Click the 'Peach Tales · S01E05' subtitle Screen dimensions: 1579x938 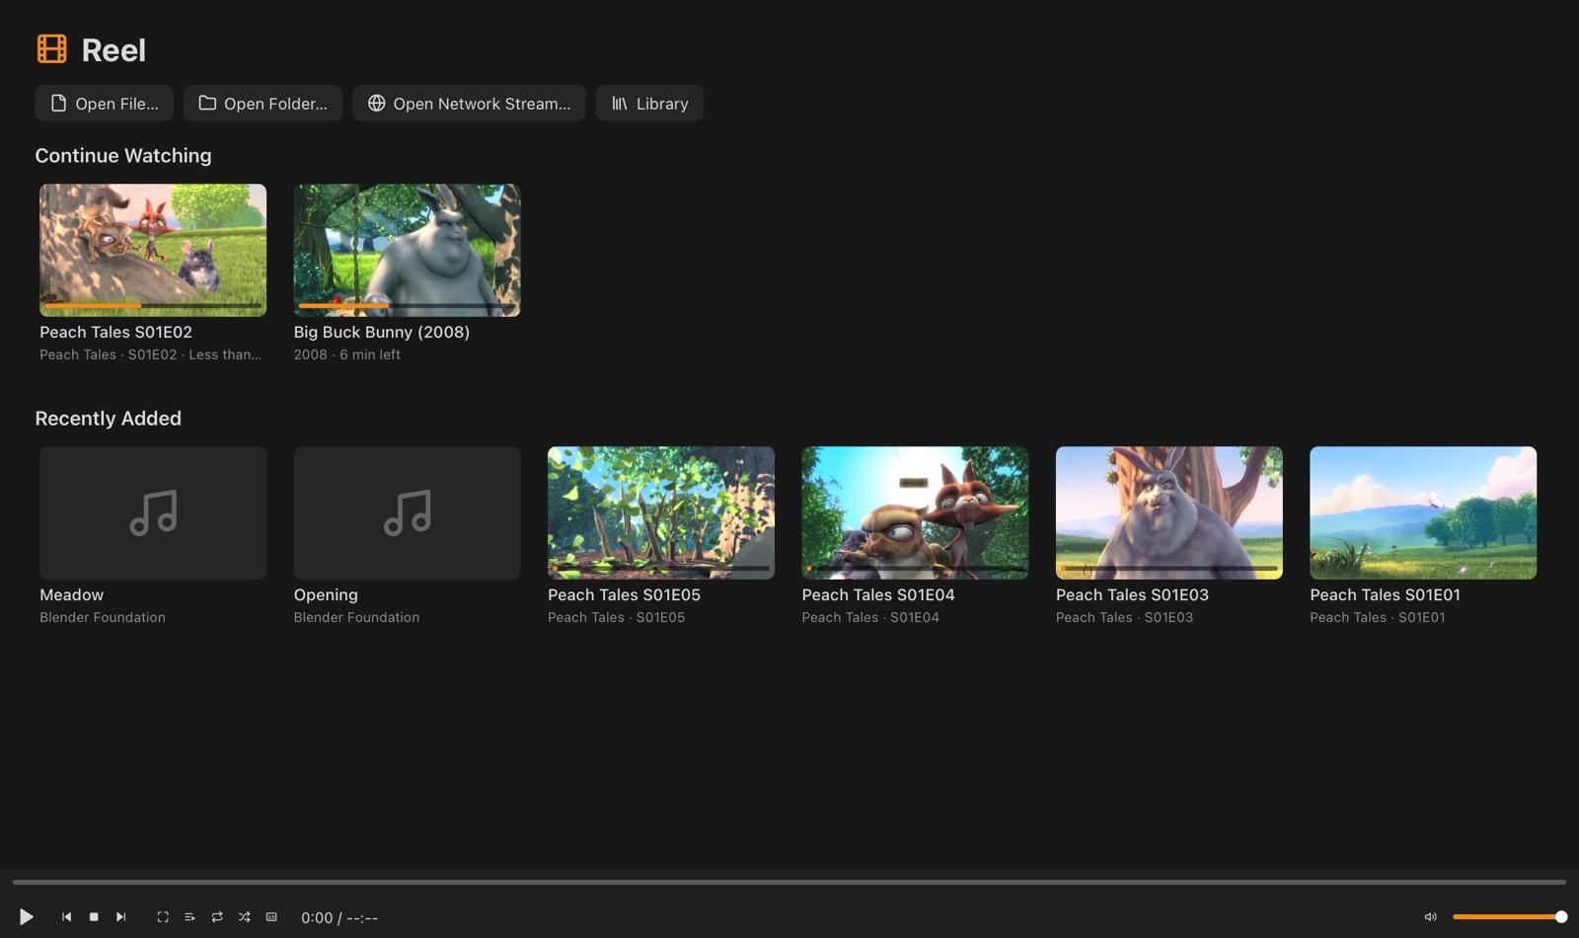[616, 617]
